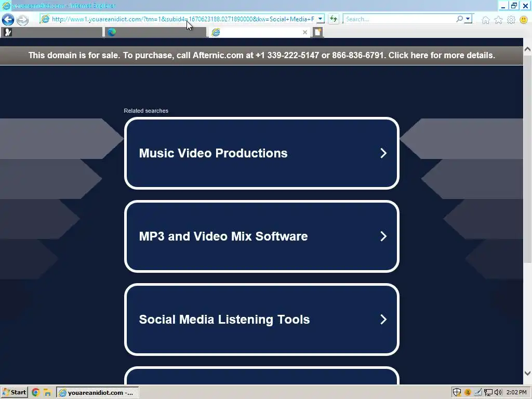Viewport: 532px width, 399px height.
Task: Click in the address bar URL field
Action: [182, 19]
